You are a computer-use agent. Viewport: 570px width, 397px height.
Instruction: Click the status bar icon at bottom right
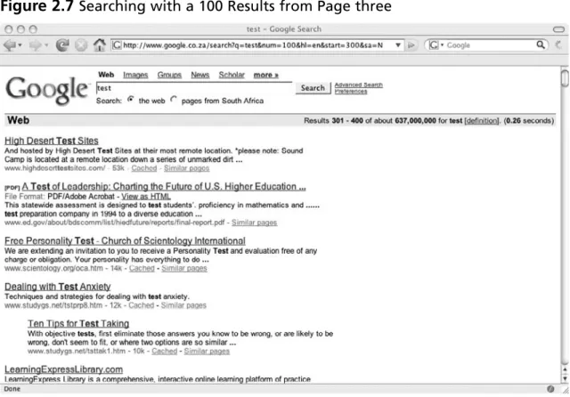coord(550,389)
